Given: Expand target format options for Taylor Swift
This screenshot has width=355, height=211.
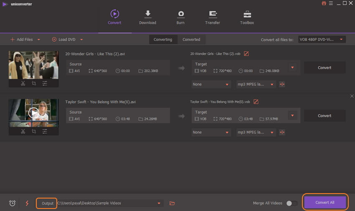Looking at the screenshot, I should tap(292, 116).
